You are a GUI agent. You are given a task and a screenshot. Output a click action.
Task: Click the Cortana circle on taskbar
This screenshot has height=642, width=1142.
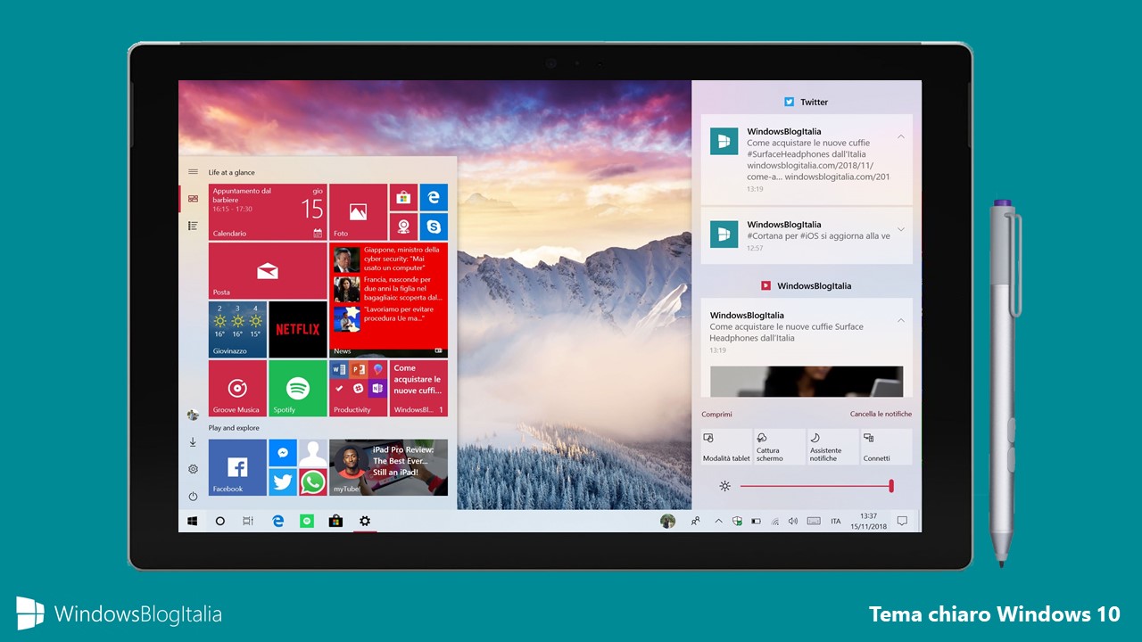[220, 521]
